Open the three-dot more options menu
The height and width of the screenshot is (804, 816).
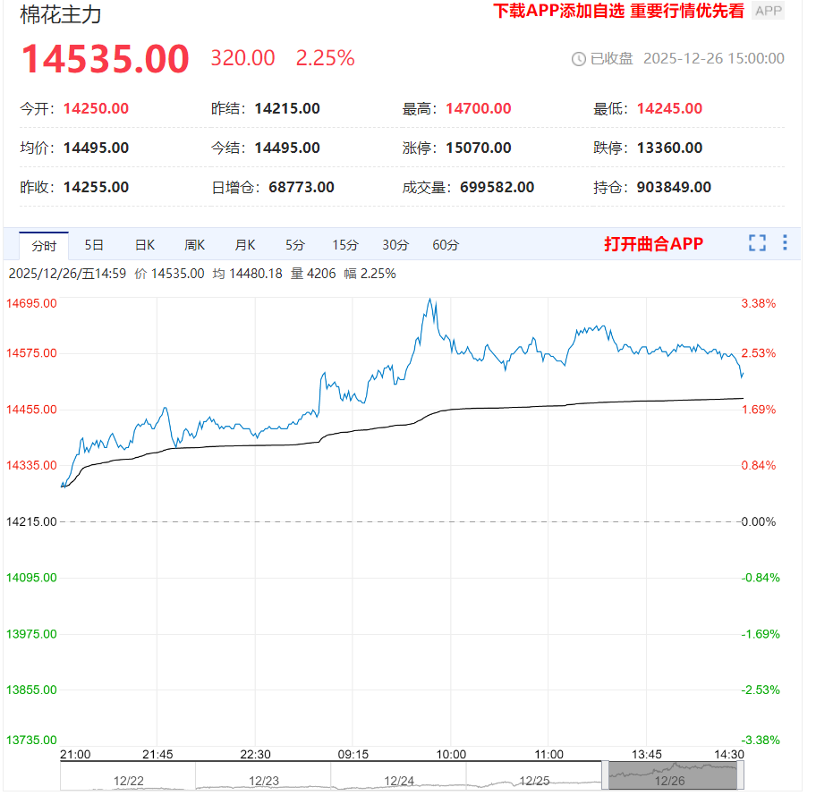pyautogui.click(x=785, y=243)
